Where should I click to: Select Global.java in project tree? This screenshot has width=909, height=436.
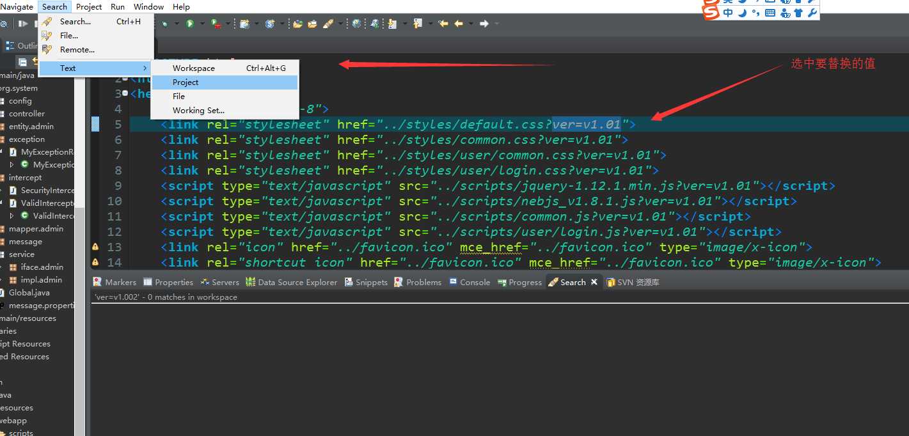point(29,293)
